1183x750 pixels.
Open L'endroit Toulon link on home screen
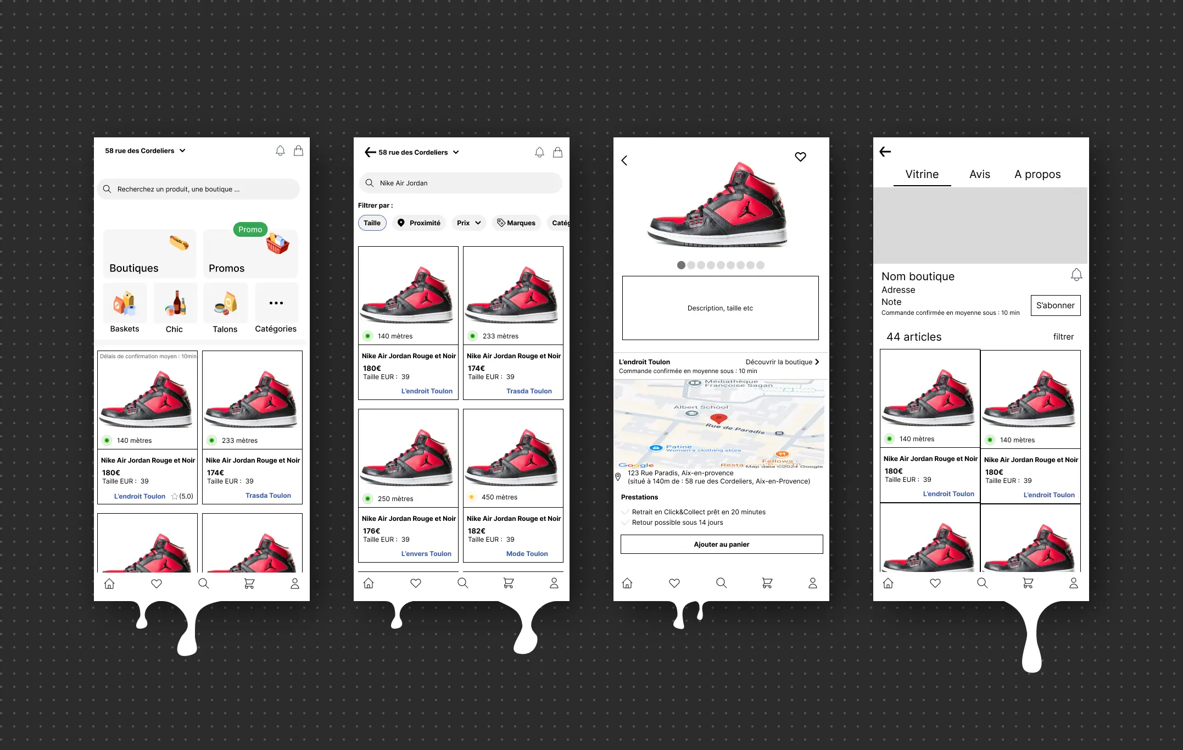139,496
